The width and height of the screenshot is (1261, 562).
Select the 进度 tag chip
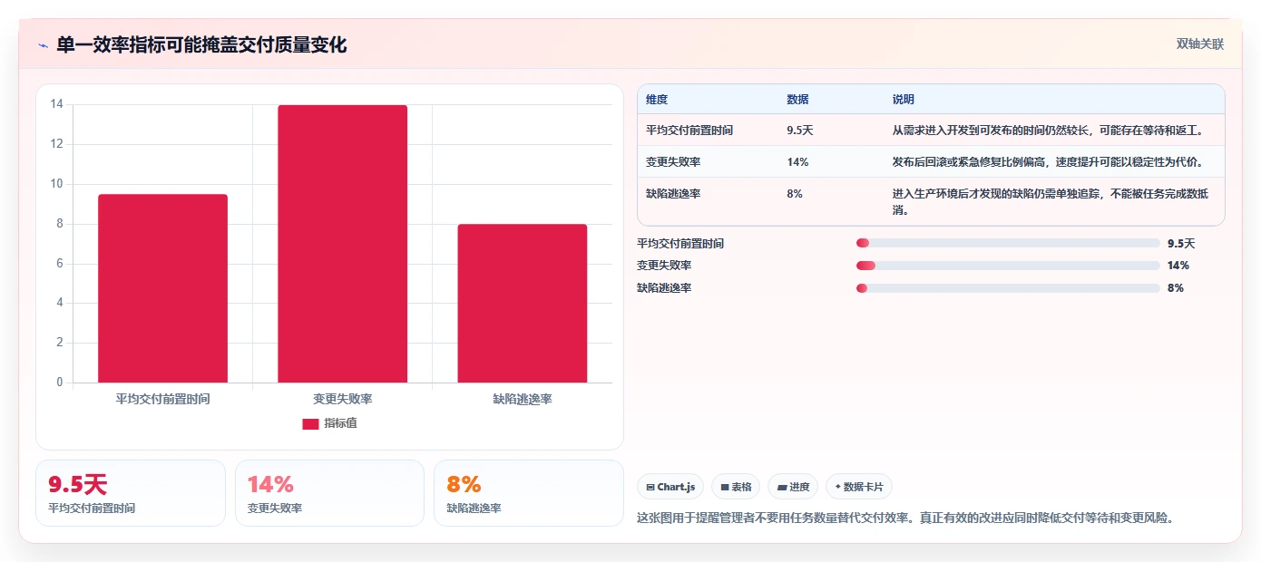[x=793, y=487]
